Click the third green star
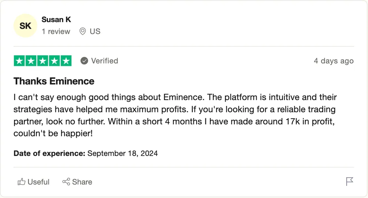The image size is (368, 198). click(x=43, y=61)
